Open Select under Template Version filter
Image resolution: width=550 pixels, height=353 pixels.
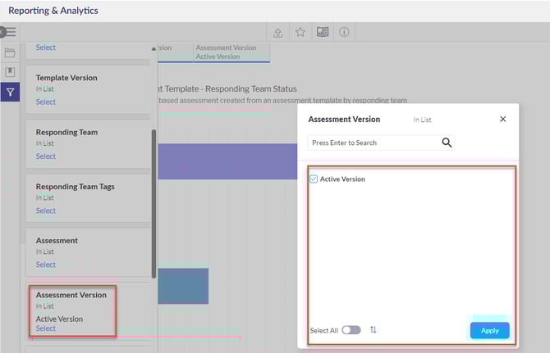click(46, 102)
